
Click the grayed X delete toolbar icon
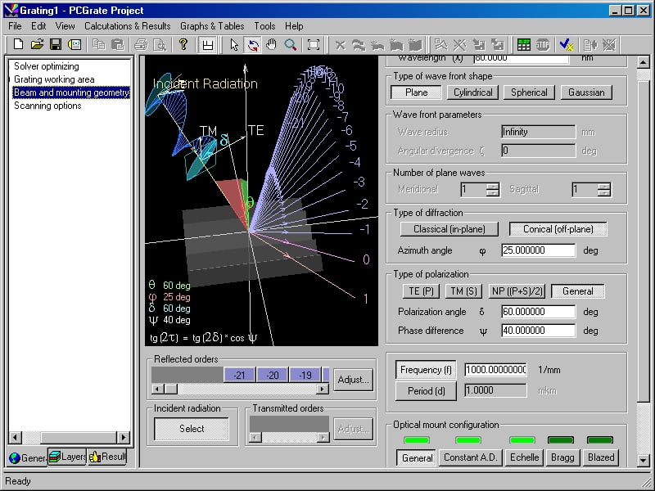[x=341, y=44]
